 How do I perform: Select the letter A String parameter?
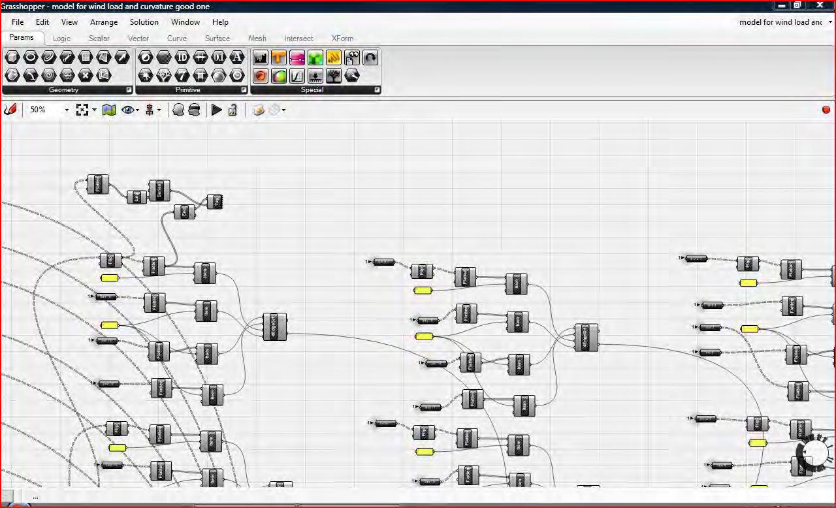(x=237, y=57)
